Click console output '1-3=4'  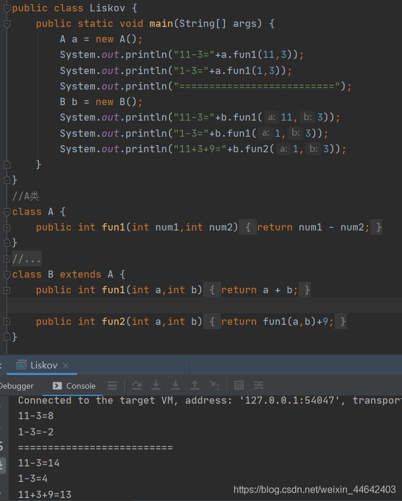pos(33,479)
